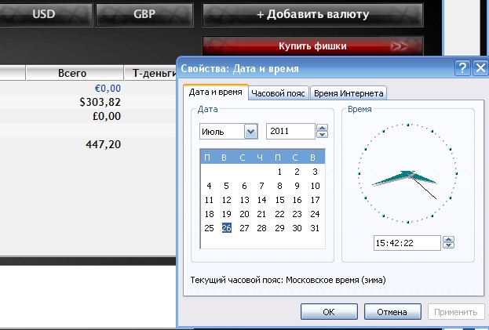Select day 13 in the calendar
The height and width of the screenshot is (330, 489).
244,200
